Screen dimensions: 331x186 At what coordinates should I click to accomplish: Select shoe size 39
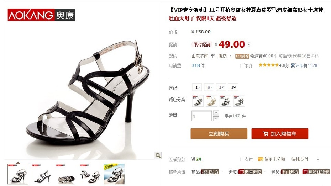tap(233, 87)
